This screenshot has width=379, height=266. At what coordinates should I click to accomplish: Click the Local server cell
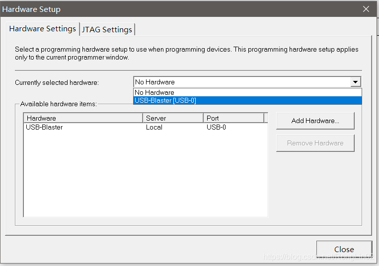tap(154, 127)
